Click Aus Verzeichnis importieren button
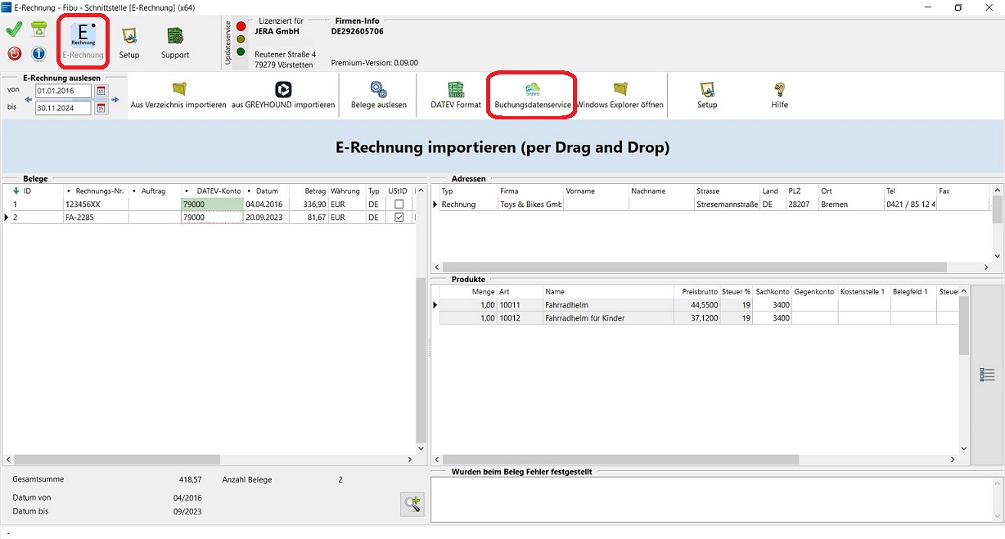This screenshot has width=1005, height=539. [x=178, y=90]
